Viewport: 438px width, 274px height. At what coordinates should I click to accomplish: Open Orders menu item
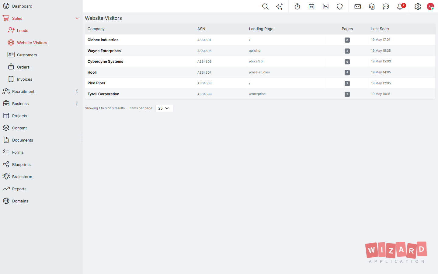[x=23, y=67]
